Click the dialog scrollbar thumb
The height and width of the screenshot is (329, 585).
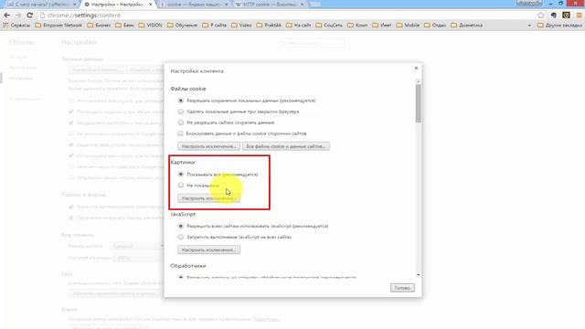click(419, 103)
